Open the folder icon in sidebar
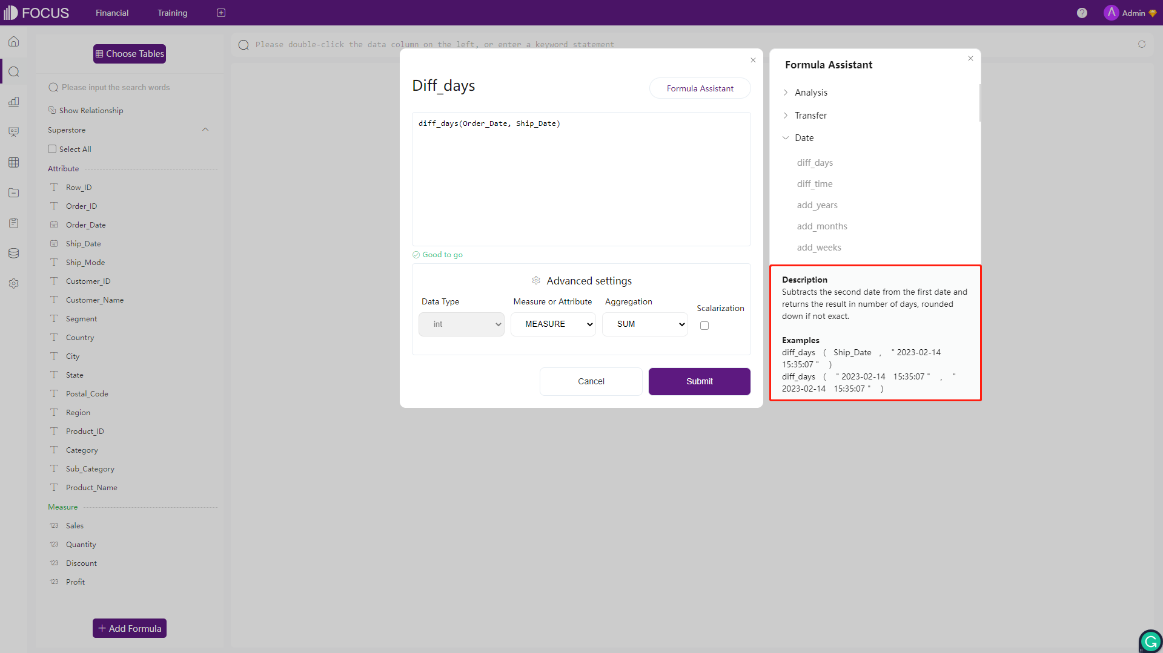This screenshot has height=653, width=1163. (13, 192)
